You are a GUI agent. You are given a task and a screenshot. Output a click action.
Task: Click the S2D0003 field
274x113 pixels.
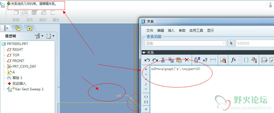click(x=255, y=43)
